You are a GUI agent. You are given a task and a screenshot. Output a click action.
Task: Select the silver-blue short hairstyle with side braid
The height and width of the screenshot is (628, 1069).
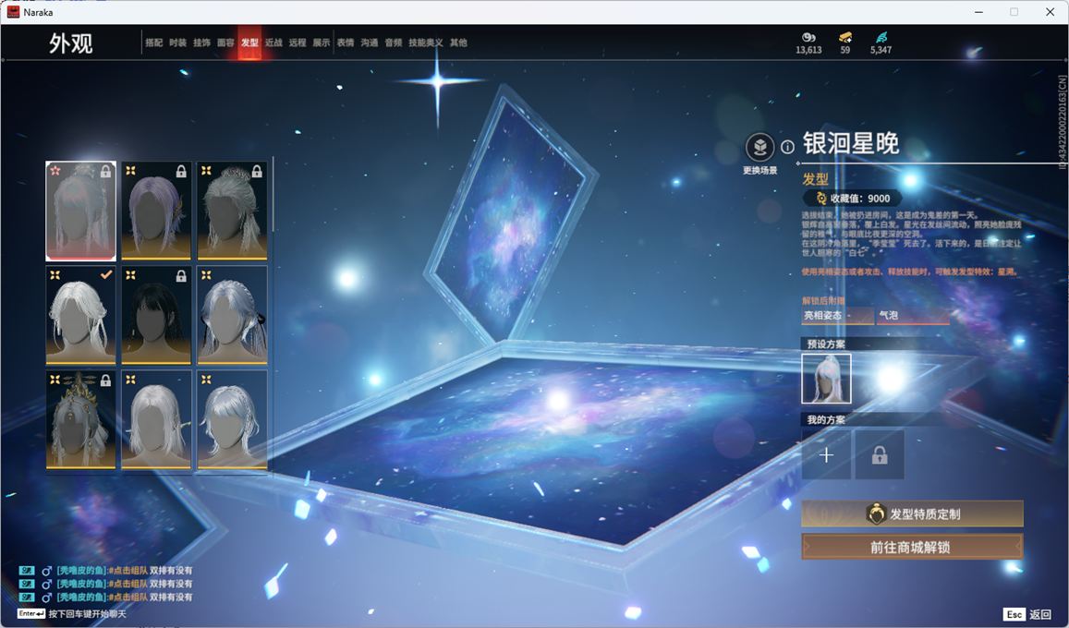coord(232,420)
